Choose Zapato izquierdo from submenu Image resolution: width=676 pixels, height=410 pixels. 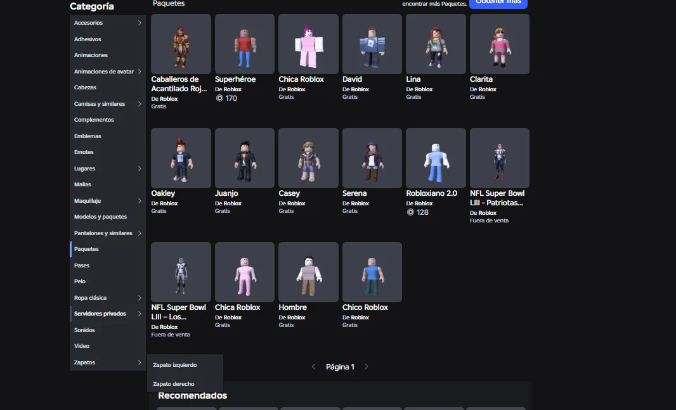[175, 365]
